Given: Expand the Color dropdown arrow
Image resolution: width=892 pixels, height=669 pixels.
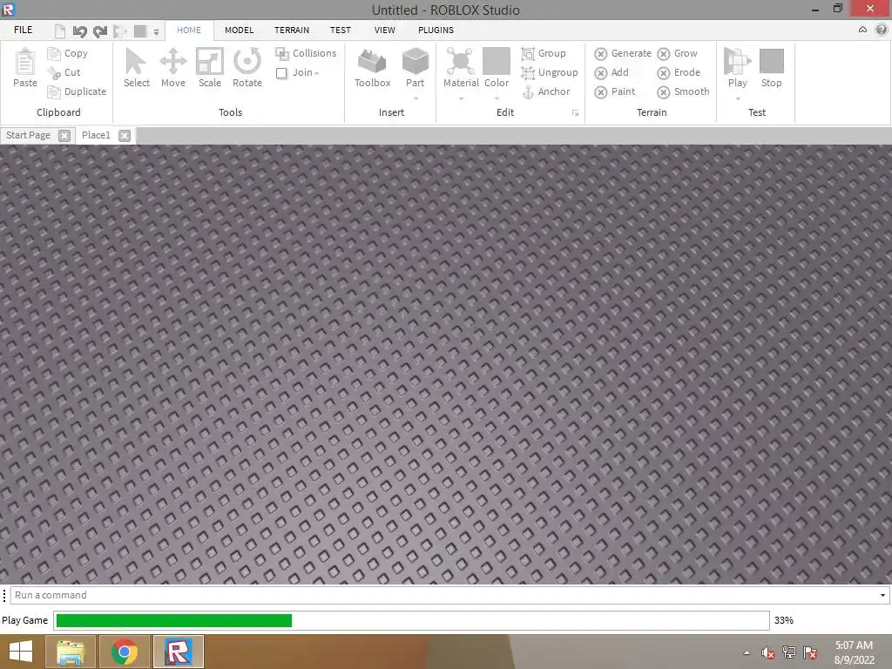Looking at the screenshot, I should 497,98.
